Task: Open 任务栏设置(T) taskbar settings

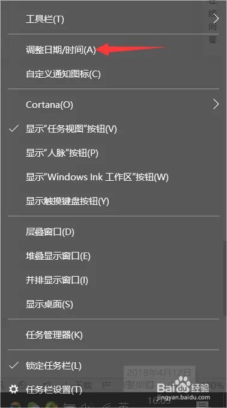Action: [x=53, y=390]
